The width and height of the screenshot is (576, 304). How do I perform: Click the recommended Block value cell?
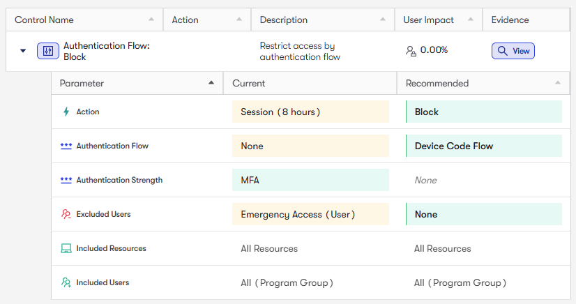click(x=484, y=112)
